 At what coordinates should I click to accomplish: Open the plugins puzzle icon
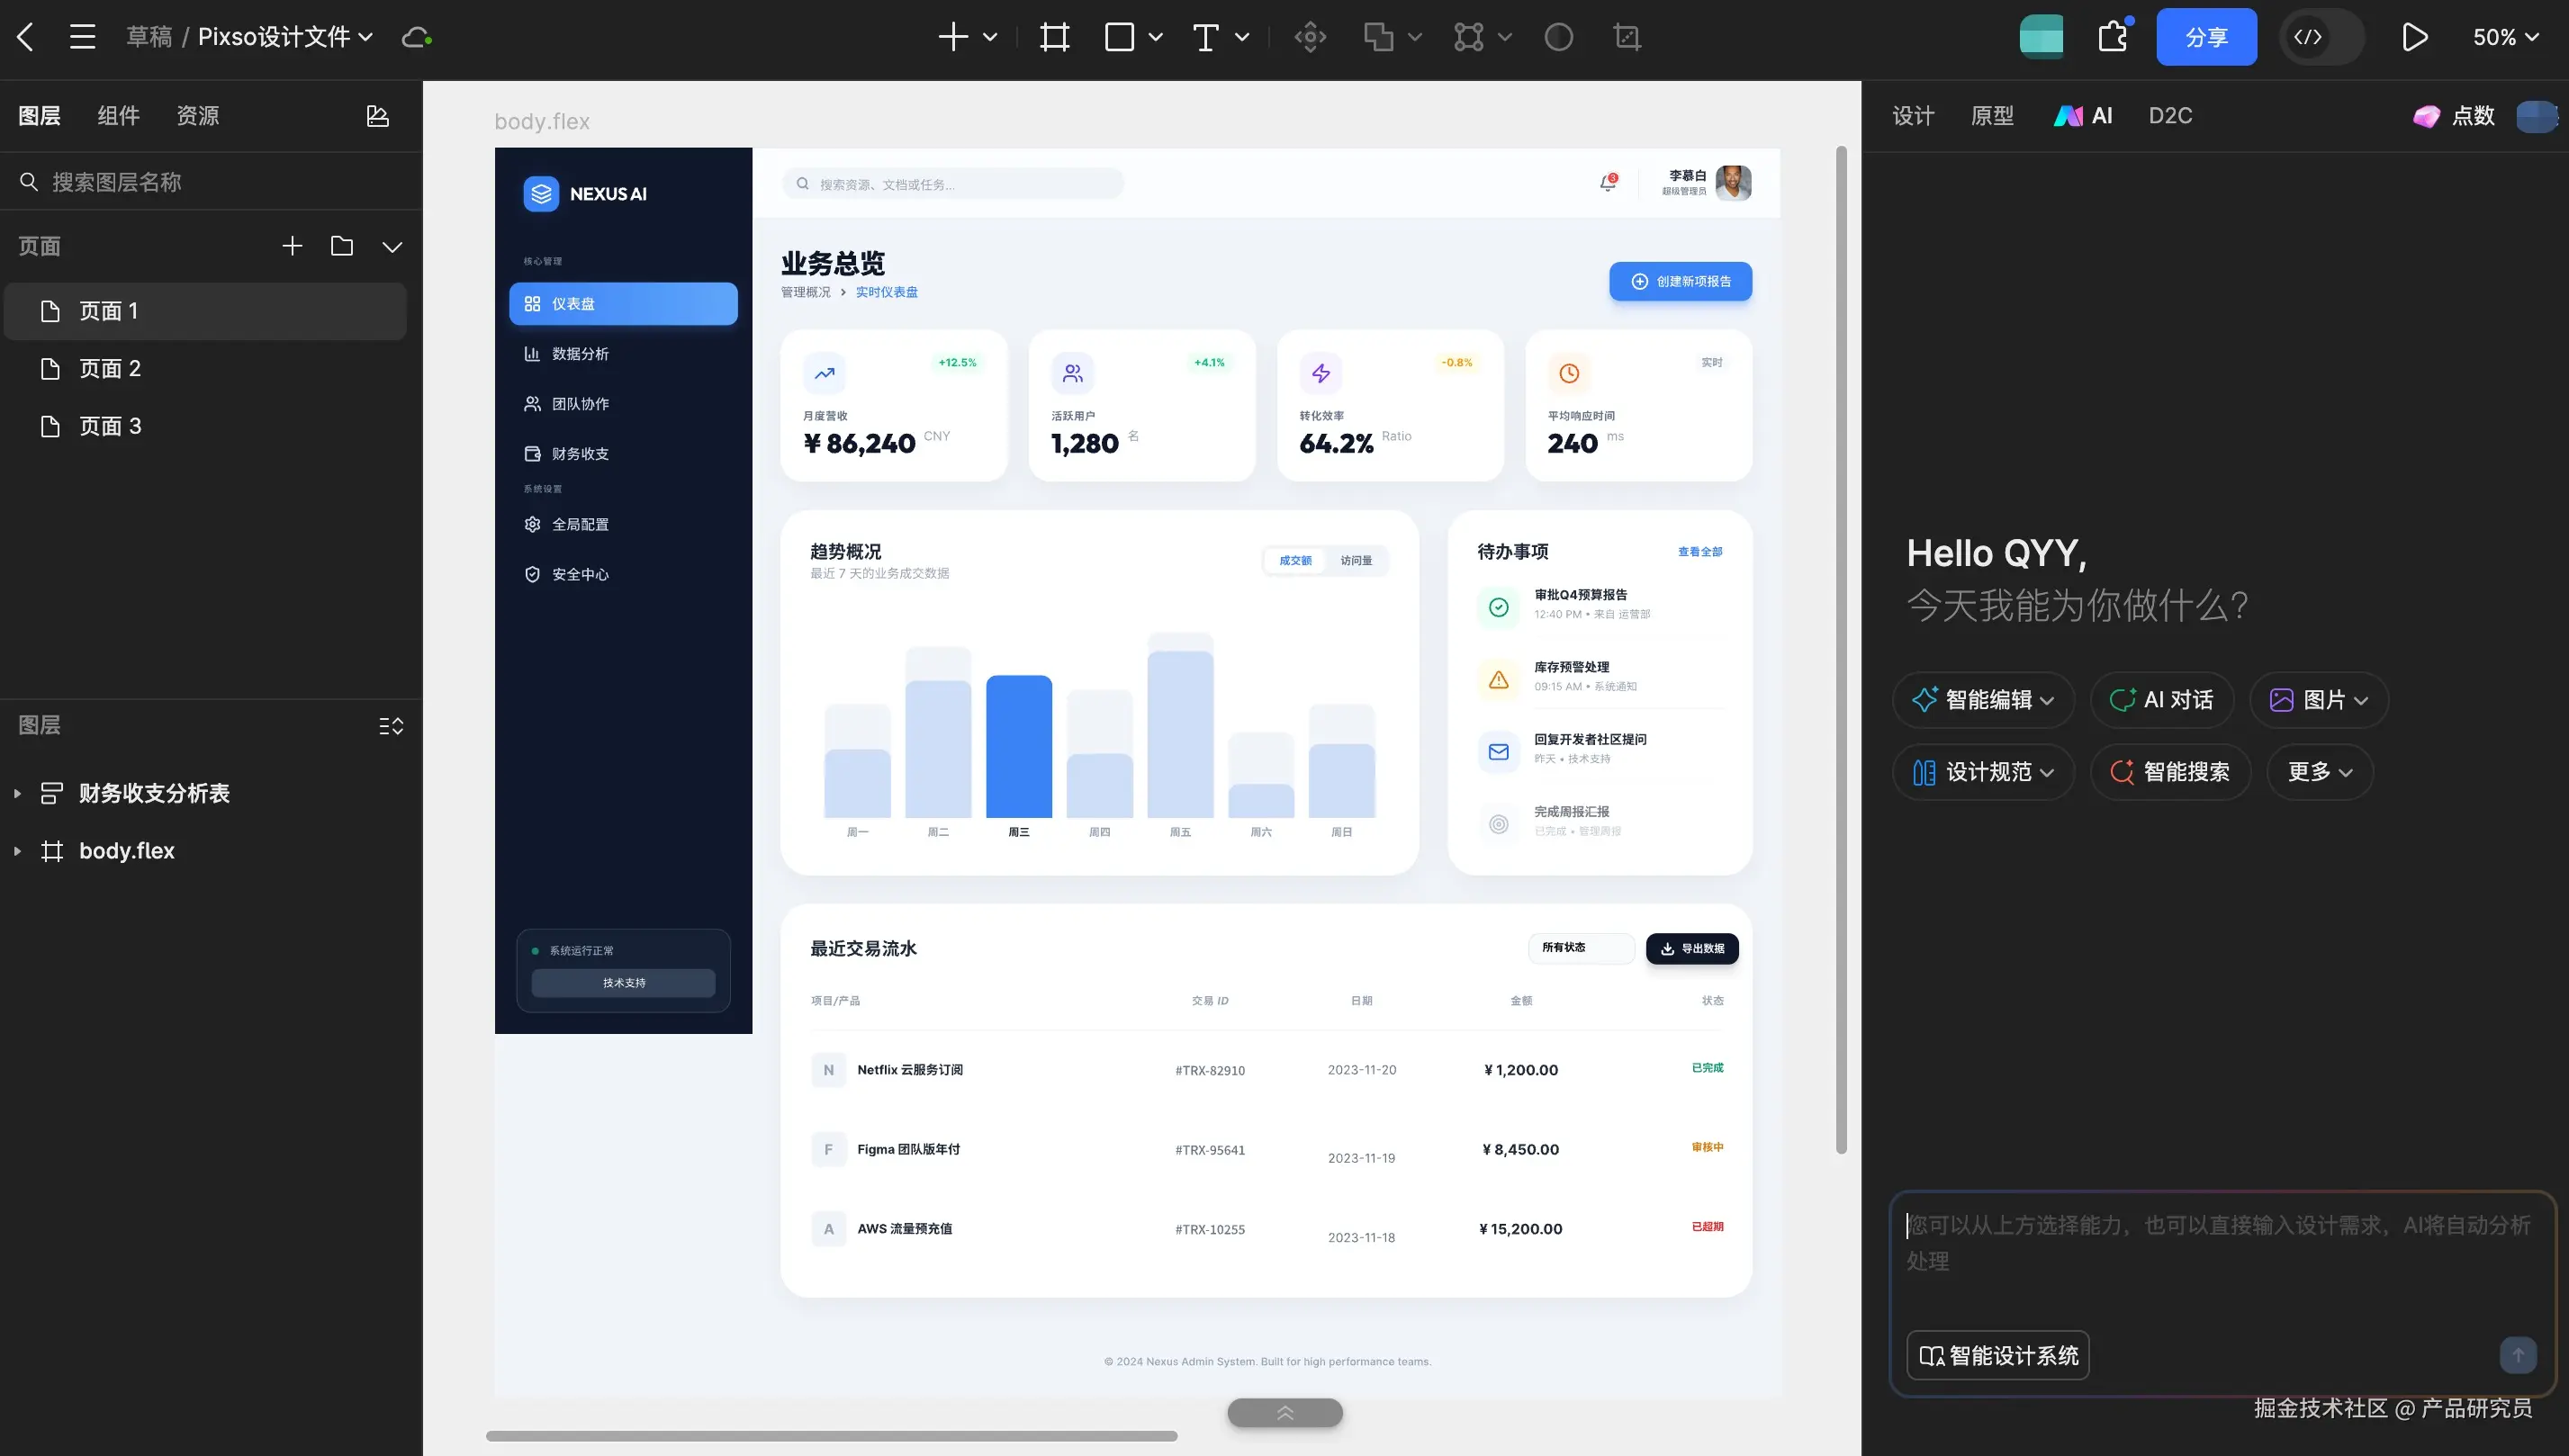tap(2112, 38)
